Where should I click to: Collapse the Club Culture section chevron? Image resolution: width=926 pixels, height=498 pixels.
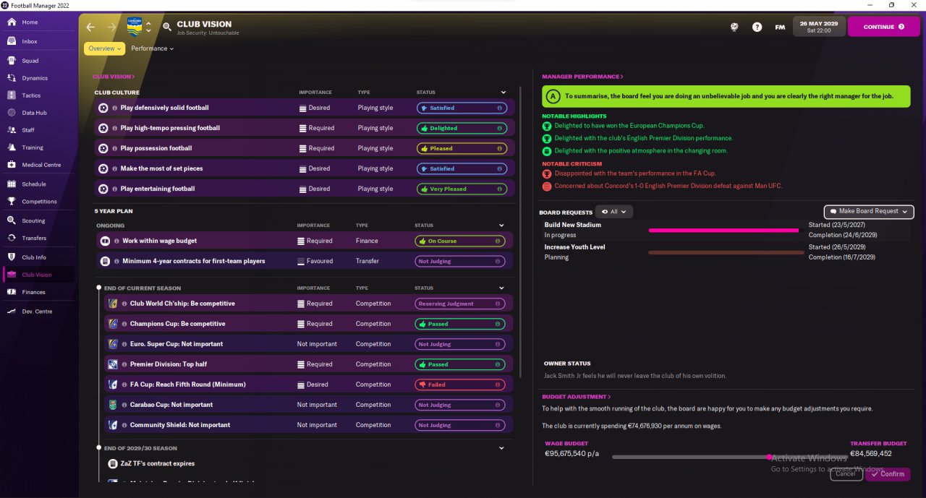[x=504, y=93]
